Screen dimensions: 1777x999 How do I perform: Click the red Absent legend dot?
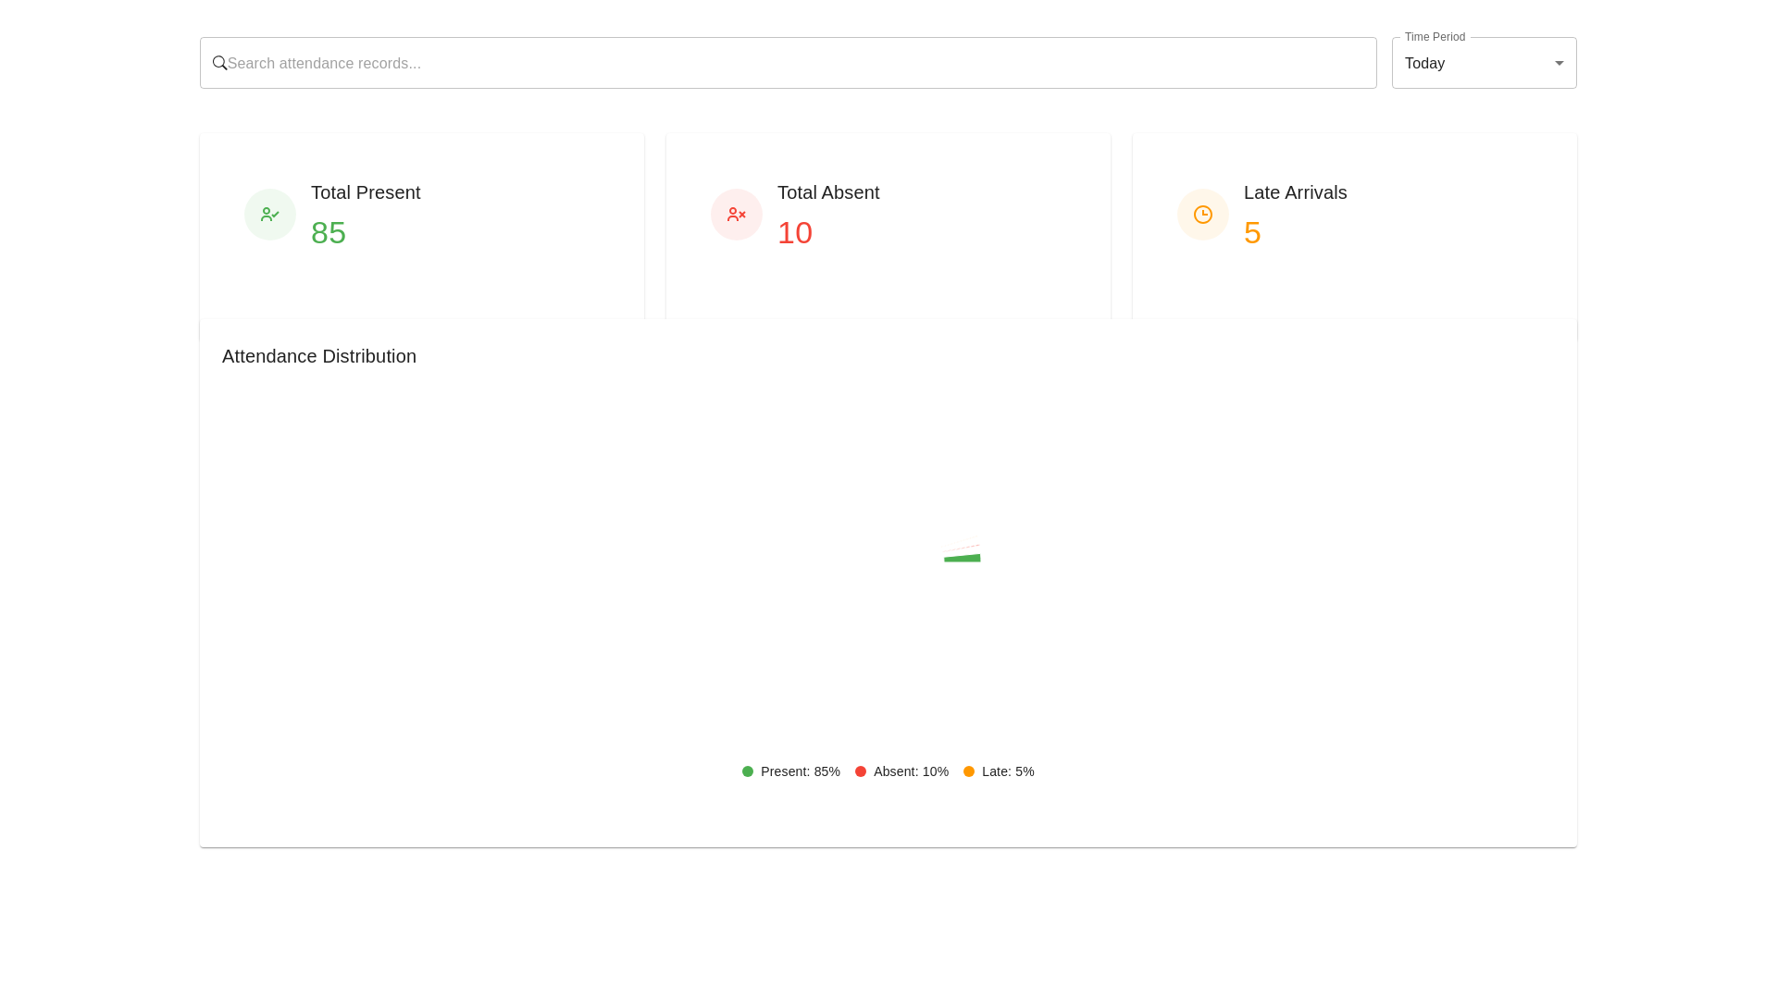coord(861,771)
